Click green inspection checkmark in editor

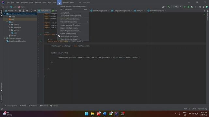pos(204,14)
